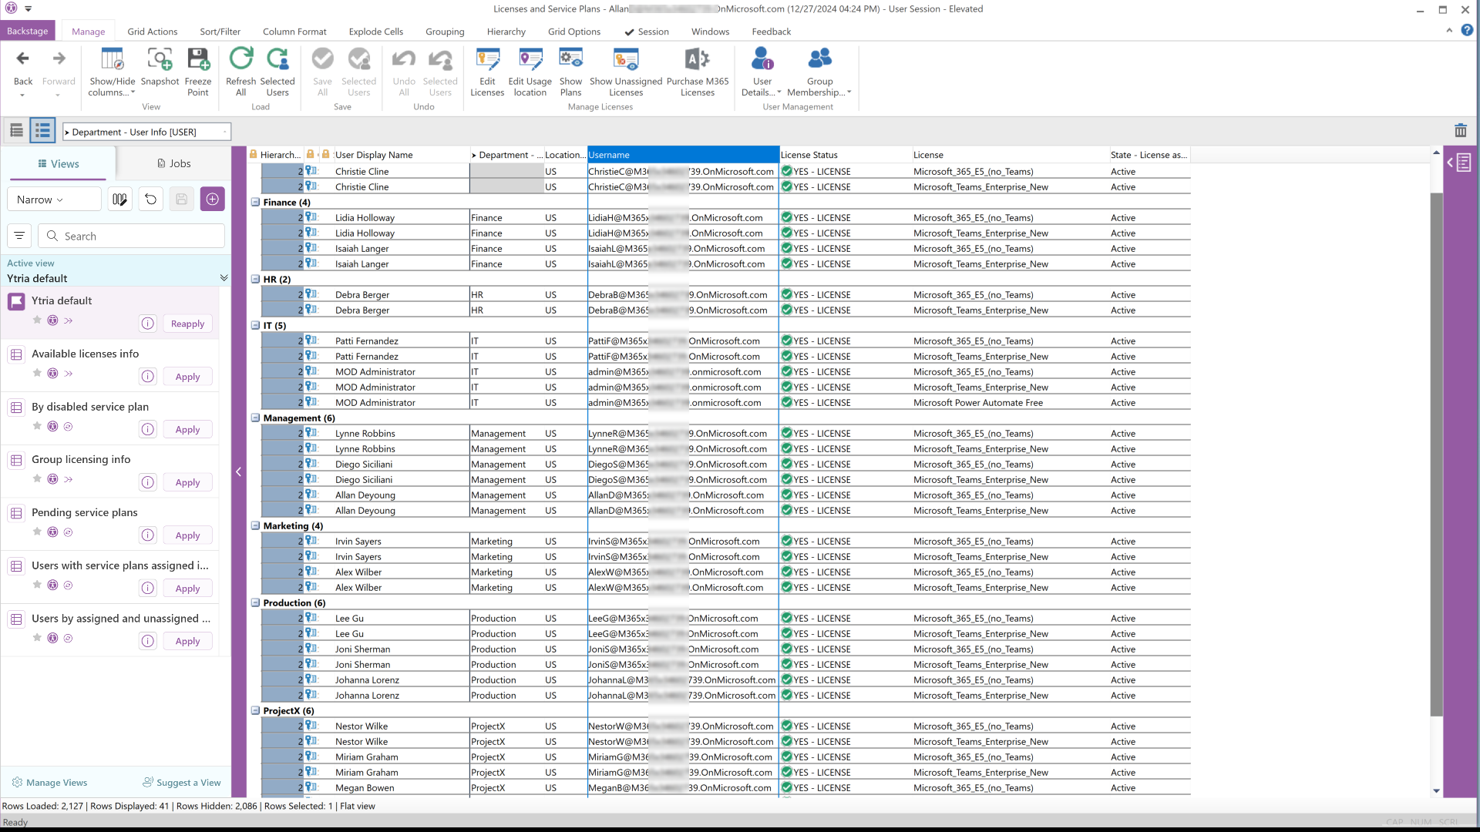This screenshot has height=832, width=1480.
Task: Click the trash icon above grid
Action: coord(1460,131)
